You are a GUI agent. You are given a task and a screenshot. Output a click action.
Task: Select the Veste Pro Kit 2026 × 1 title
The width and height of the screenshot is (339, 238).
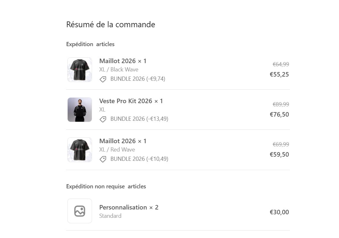[x=131, y=101]
